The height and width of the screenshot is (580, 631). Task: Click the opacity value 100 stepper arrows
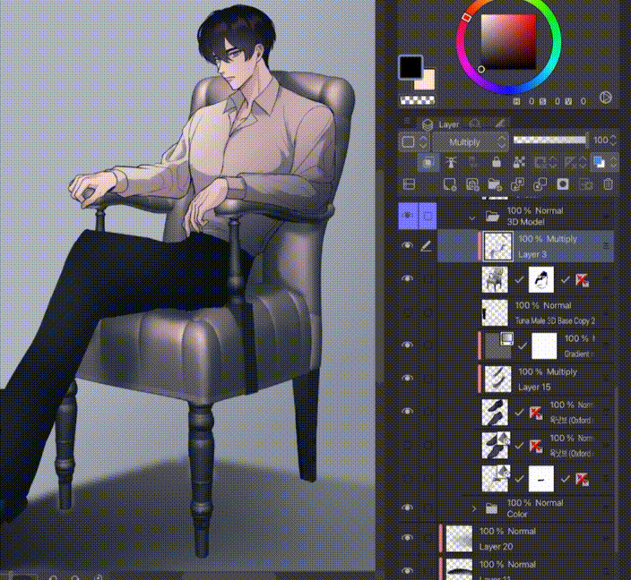tap(613, 140)
